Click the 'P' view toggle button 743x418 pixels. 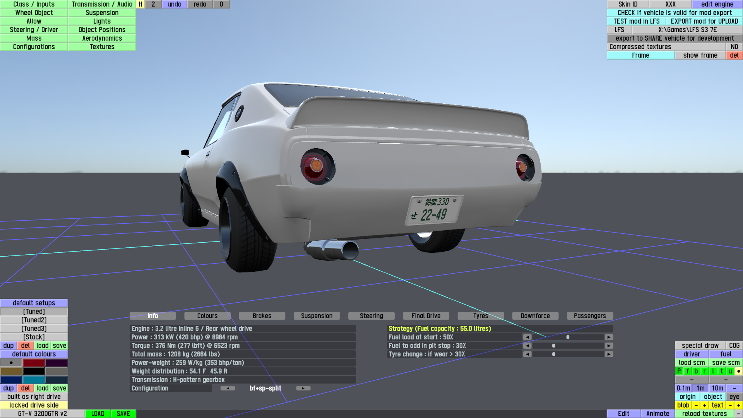coord(679,371)
